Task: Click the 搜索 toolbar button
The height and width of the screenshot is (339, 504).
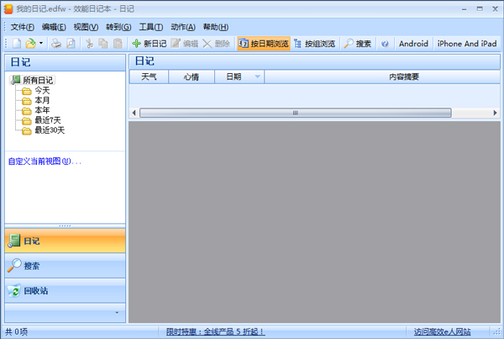Action: pyautogui.click(x=358, y=44)
